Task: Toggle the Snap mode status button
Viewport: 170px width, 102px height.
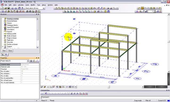Action: 138,100
